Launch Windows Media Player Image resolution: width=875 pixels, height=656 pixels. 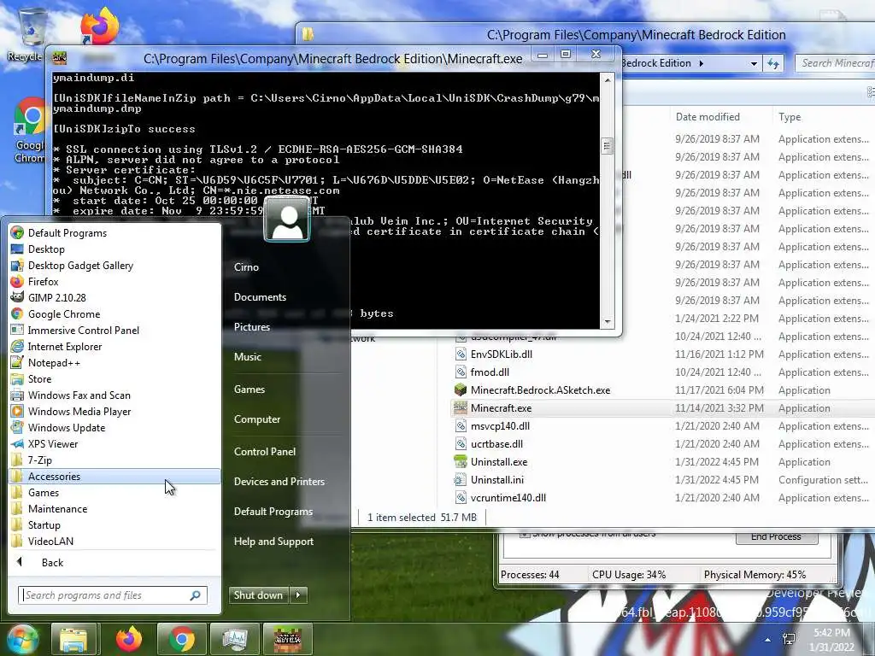tap(115, 411)
